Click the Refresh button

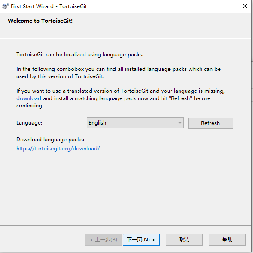(x=210, y=123)
